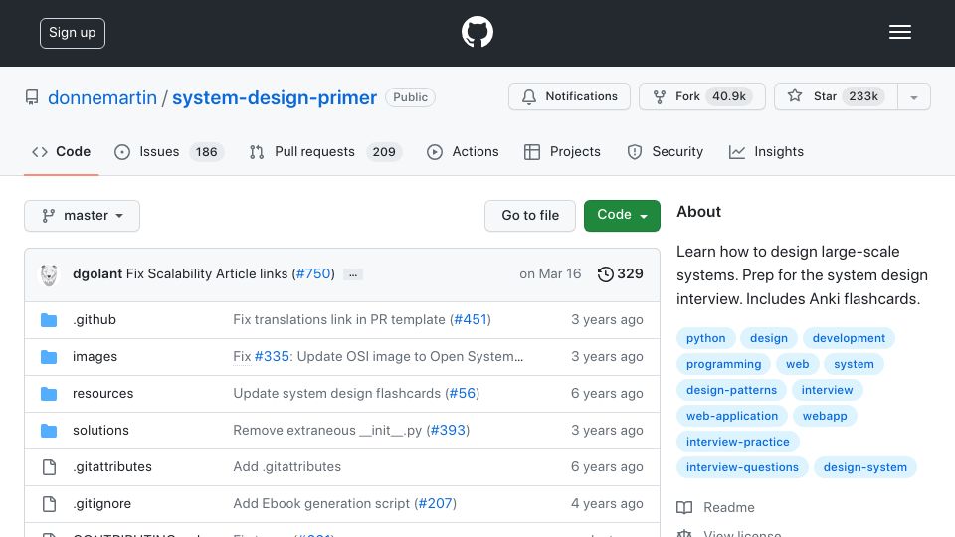
Task: Open system-design-primer repository link
Action: pyautogui.click(x=275, y=97)
